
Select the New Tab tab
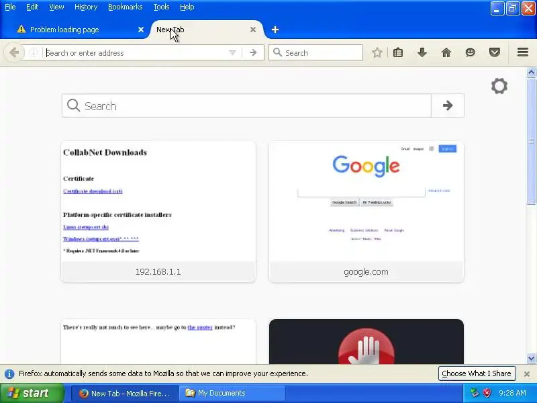click(x=207, y=30)
